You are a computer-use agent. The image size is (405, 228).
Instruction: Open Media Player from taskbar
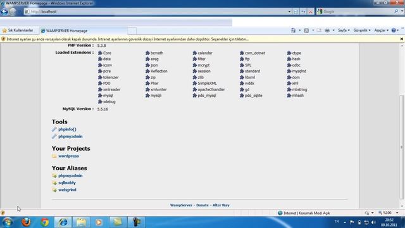pyautogui.click(x=99, y=222)
